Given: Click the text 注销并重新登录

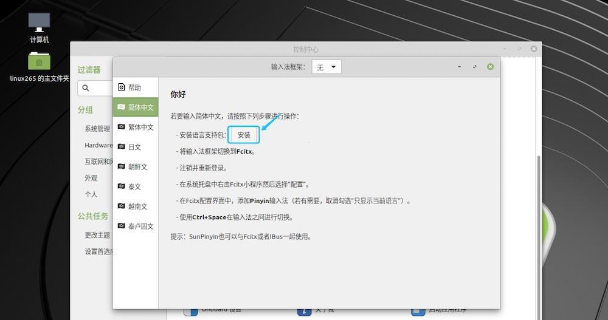Looking at the screenshot, I should tap(203, 168).
